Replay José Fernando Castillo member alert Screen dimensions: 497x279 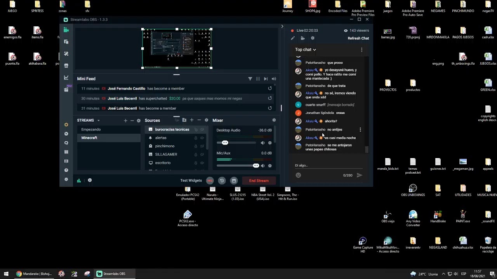[x=270, y=88]
